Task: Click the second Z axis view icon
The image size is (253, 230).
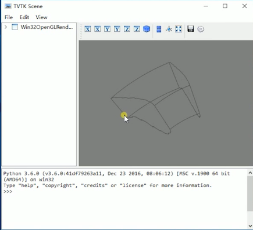Action: (137, 29)
